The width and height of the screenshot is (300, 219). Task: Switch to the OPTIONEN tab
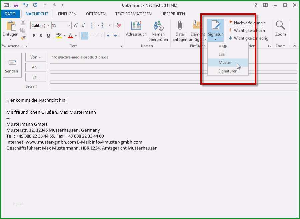[x=96, y=14]
